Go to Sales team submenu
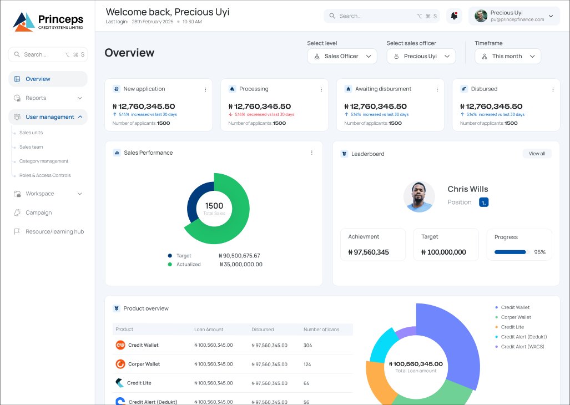Viewport: 570px width, 405px height. point(31,147)
